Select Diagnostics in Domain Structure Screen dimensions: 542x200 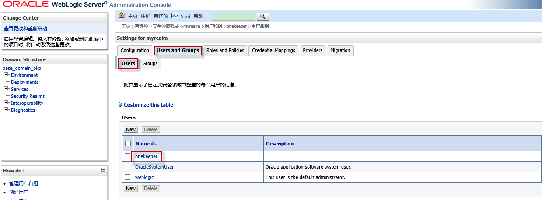[23, 110]
